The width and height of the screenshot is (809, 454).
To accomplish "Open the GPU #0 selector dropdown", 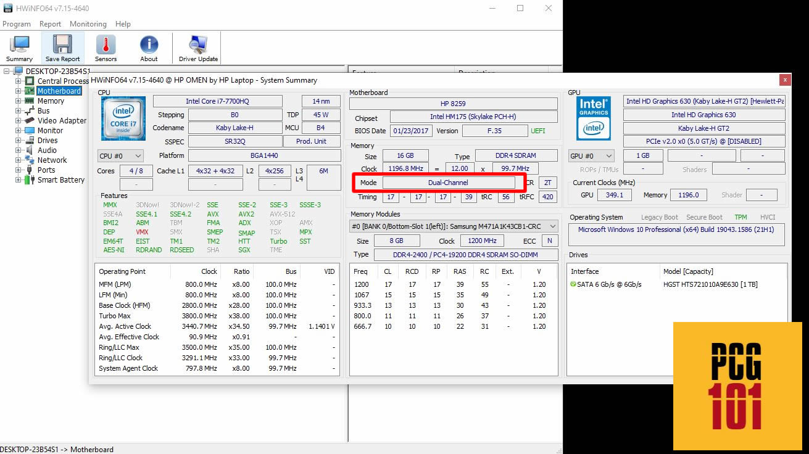I will [x=591, y=156].
